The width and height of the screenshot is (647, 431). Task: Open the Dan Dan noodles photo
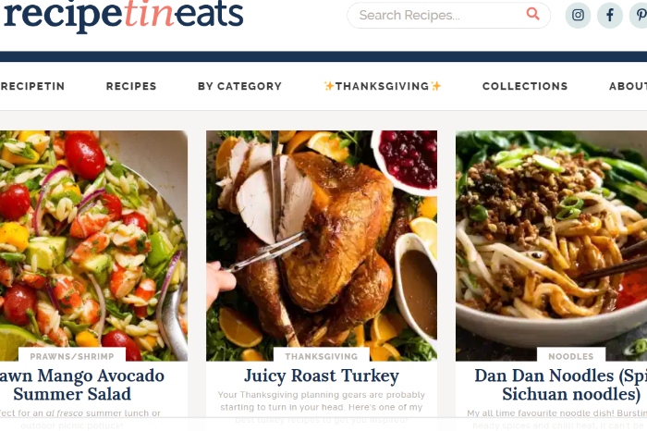coord(551,246)
